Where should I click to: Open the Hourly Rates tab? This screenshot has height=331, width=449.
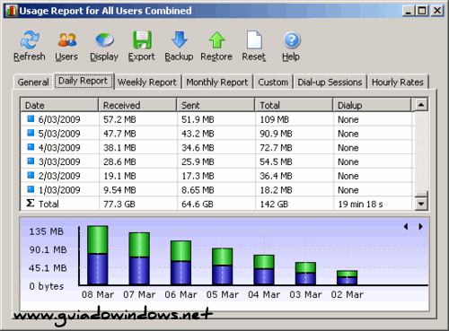(x=398, y=82)
